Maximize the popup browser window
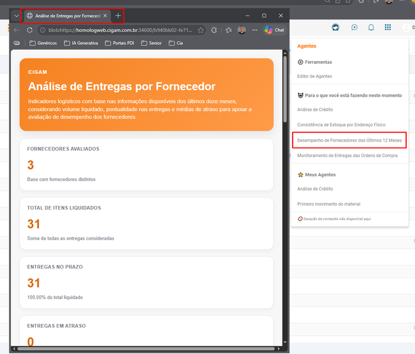Viewport: 415px width, 354px height. coord(264,16)
